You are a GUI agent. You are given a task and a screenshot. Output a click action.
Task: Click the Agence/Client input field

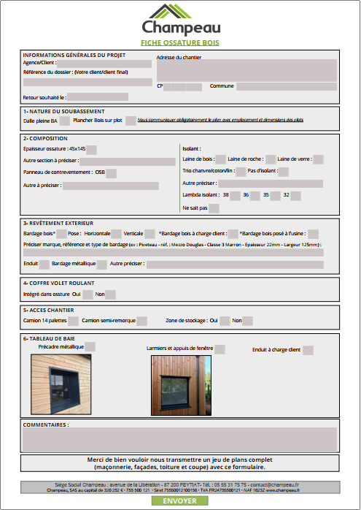click(x=104, y=64)
